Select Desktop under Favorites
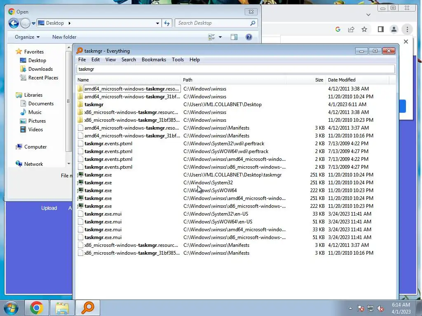 tap(37, 60)
